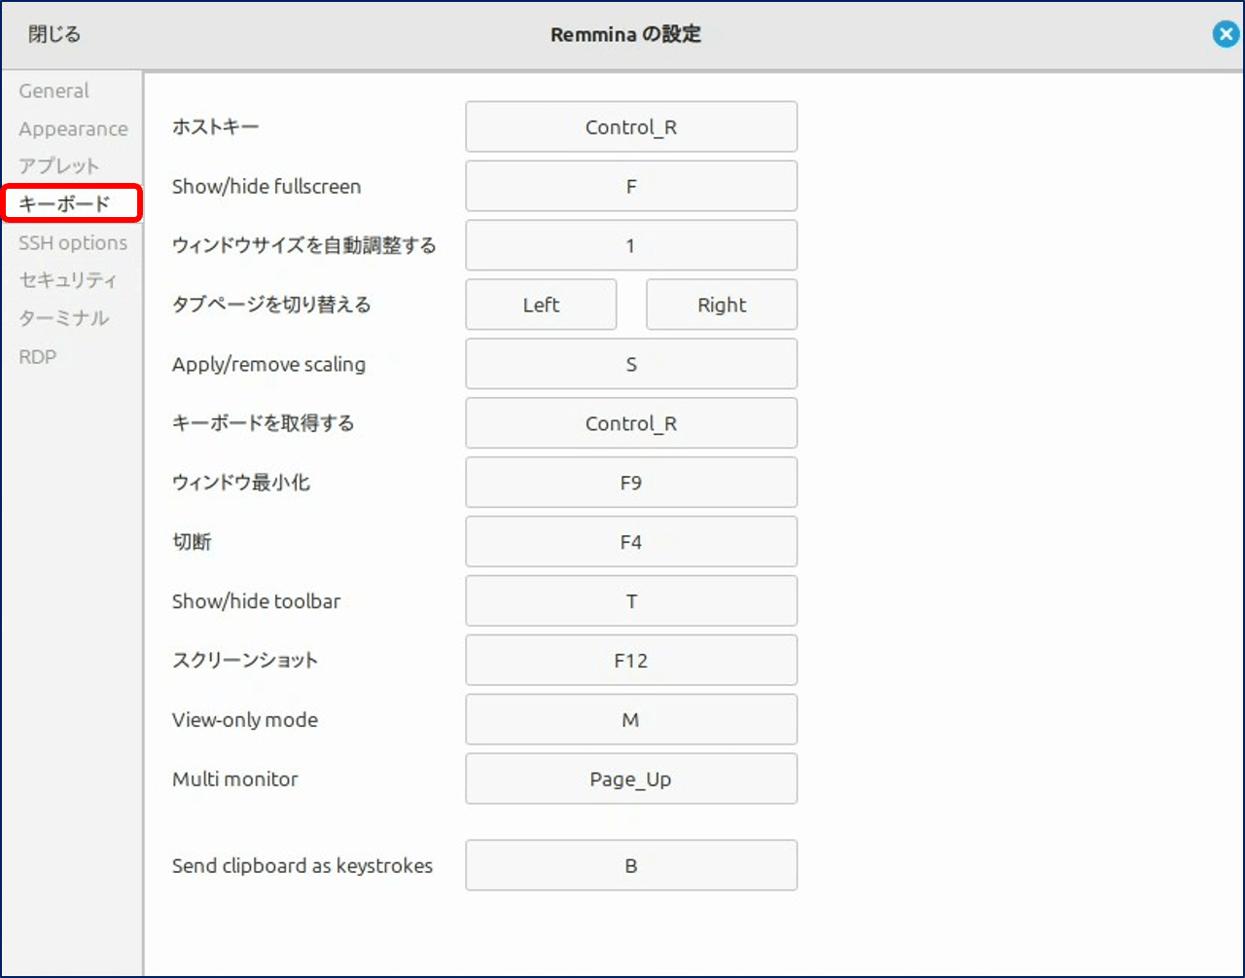Click the キーボードを取得する Control_R key button
The width and height of the screenshot is (1245, 978).
(631, 423)
